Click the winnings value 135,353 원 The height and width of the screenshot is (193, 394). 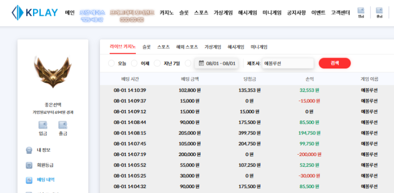pyautogui.click(x=250, y=90)
